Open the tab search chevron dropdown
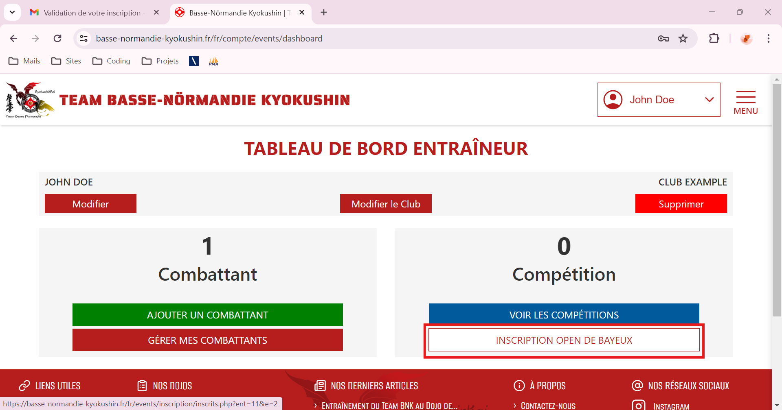The width and height of the screenshot is (782, 410). point(12,12)
